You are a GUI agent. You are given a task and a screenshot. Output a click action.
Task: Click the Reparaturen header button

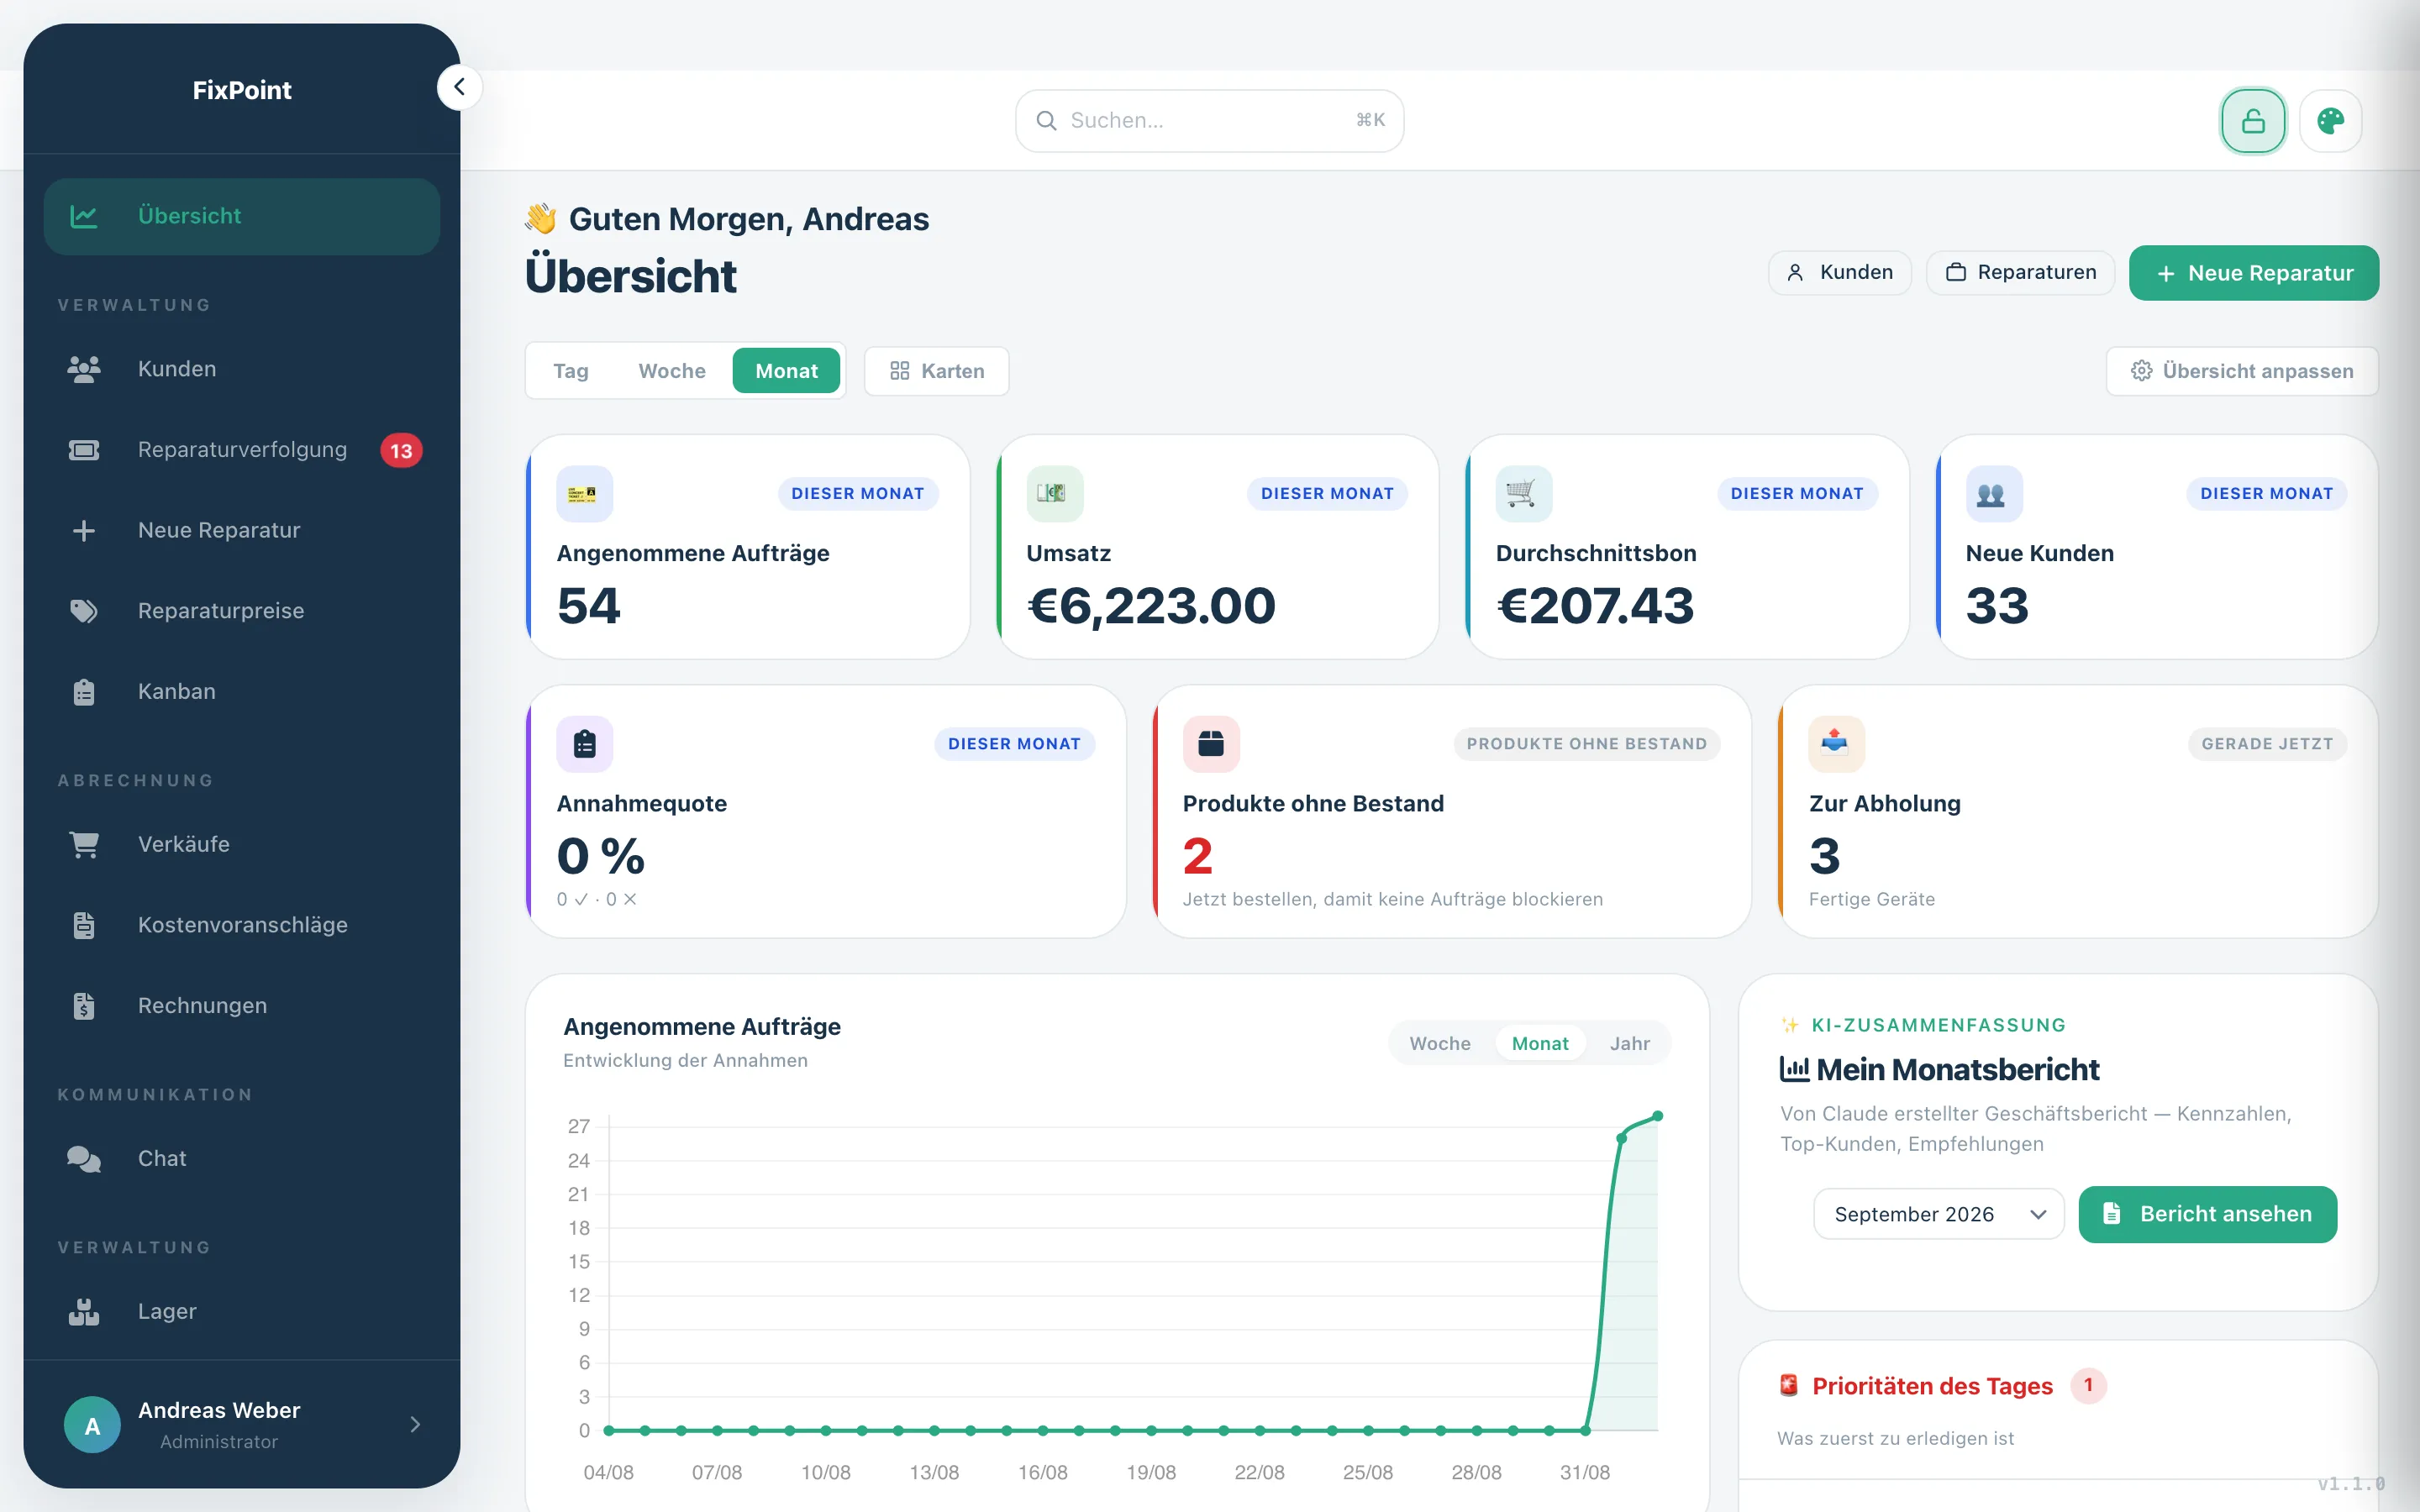[2021, 273]
